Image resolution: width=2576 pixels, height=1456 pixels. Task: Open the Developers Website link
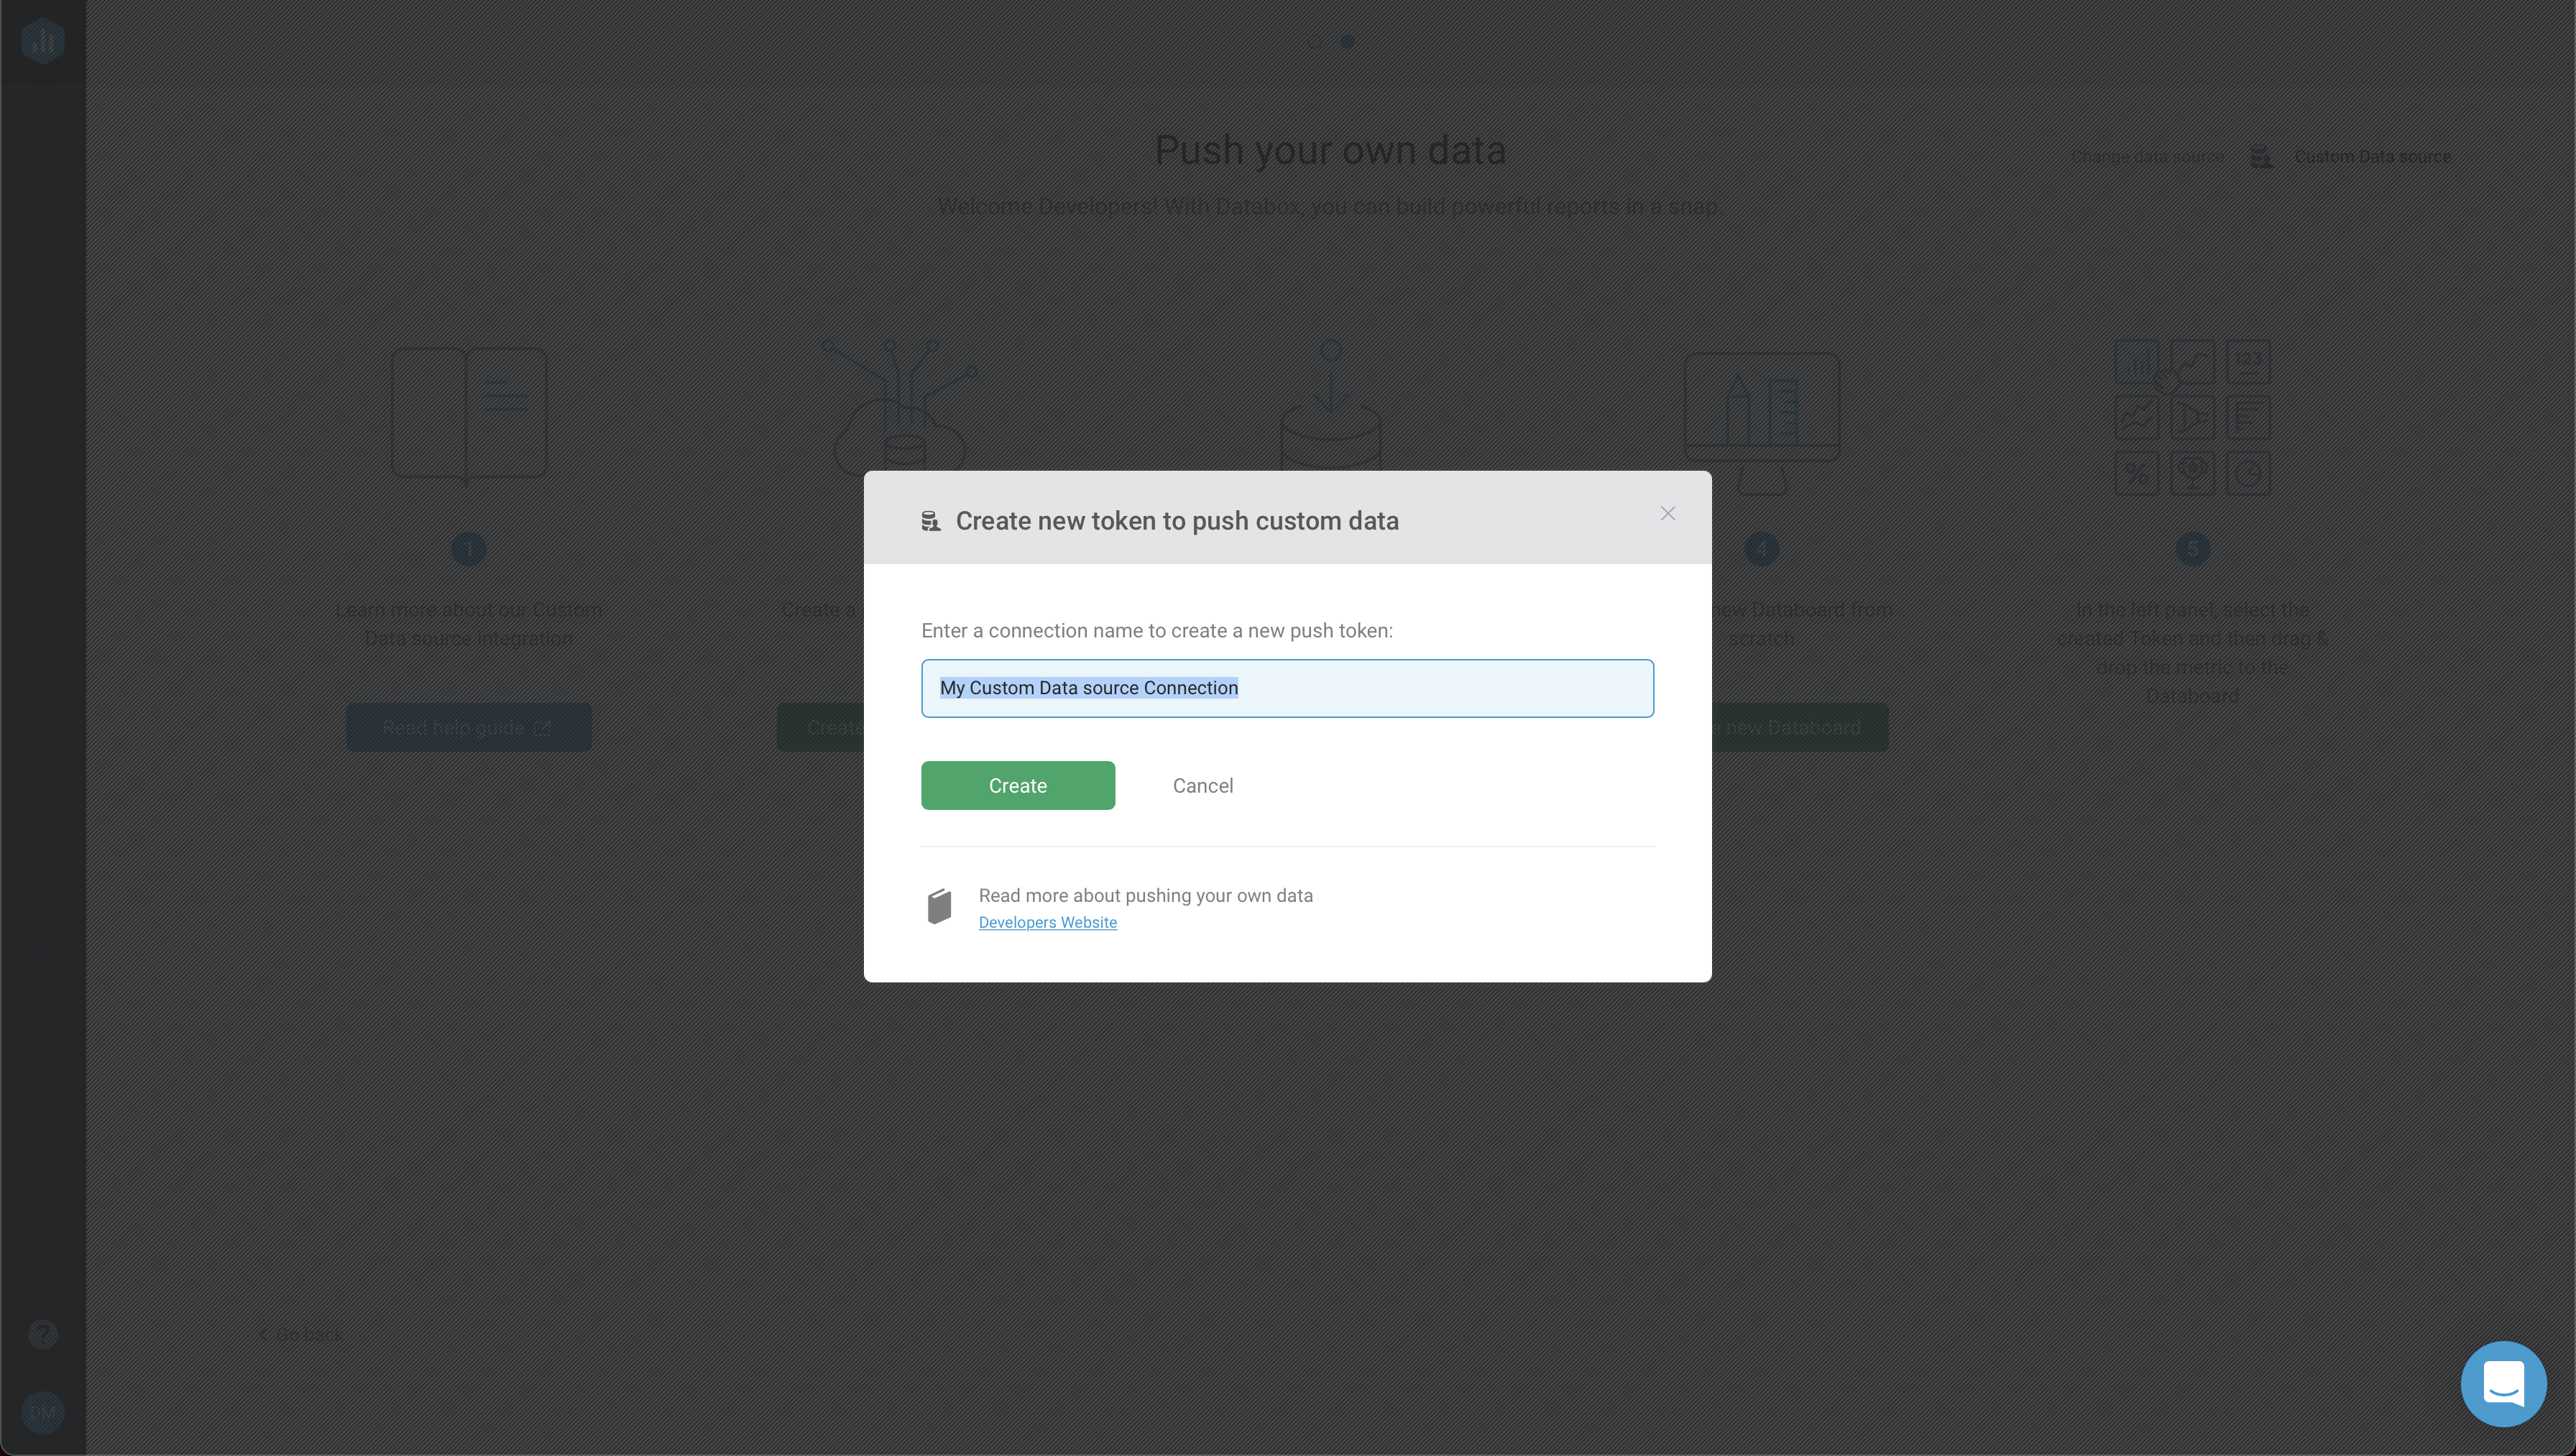[1047, 922]
